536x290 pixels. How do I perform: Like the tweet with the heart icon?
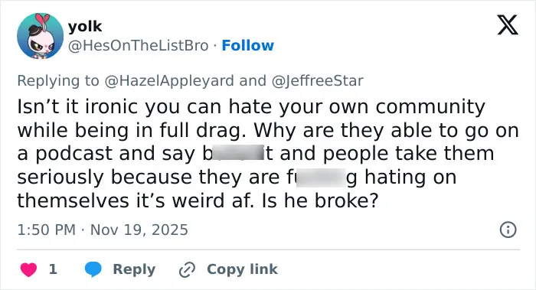coord(29,269)
